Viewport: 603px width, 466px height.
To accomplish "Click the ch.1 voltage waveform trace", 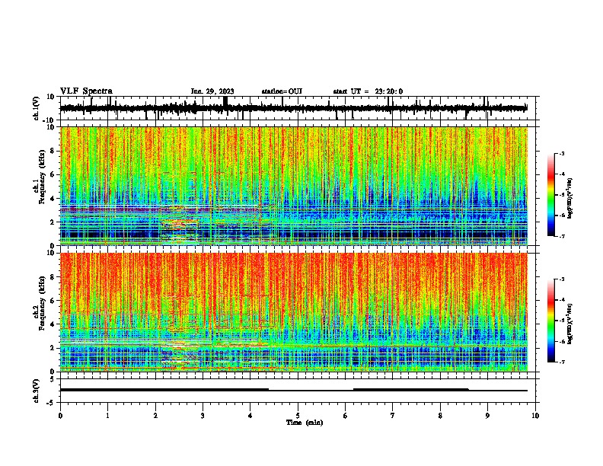I will [x=294, y=108].
